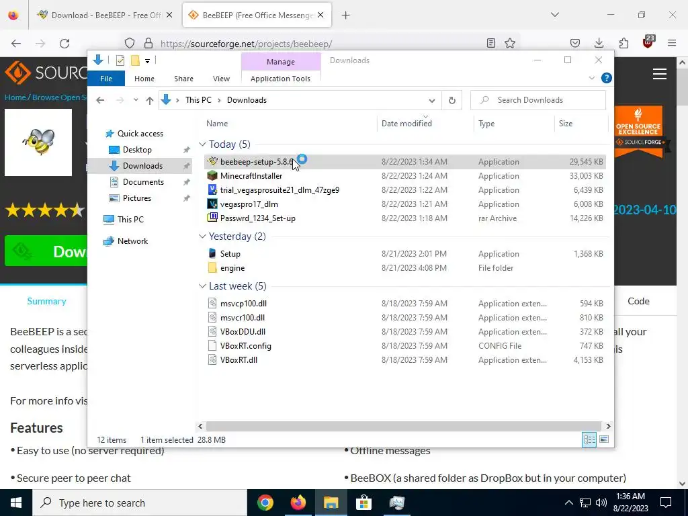The height and width of the screenshot is (516, 688).
Task: Unpin Pictures from Quick access
Action: click(x=187, y=198)
